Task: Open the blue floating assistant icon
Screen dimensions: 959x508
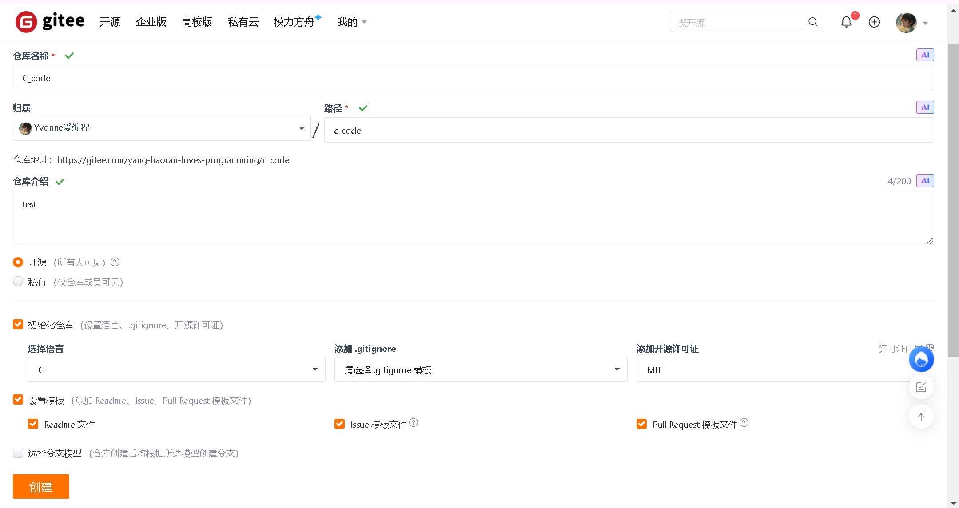Action: (921, 360)
